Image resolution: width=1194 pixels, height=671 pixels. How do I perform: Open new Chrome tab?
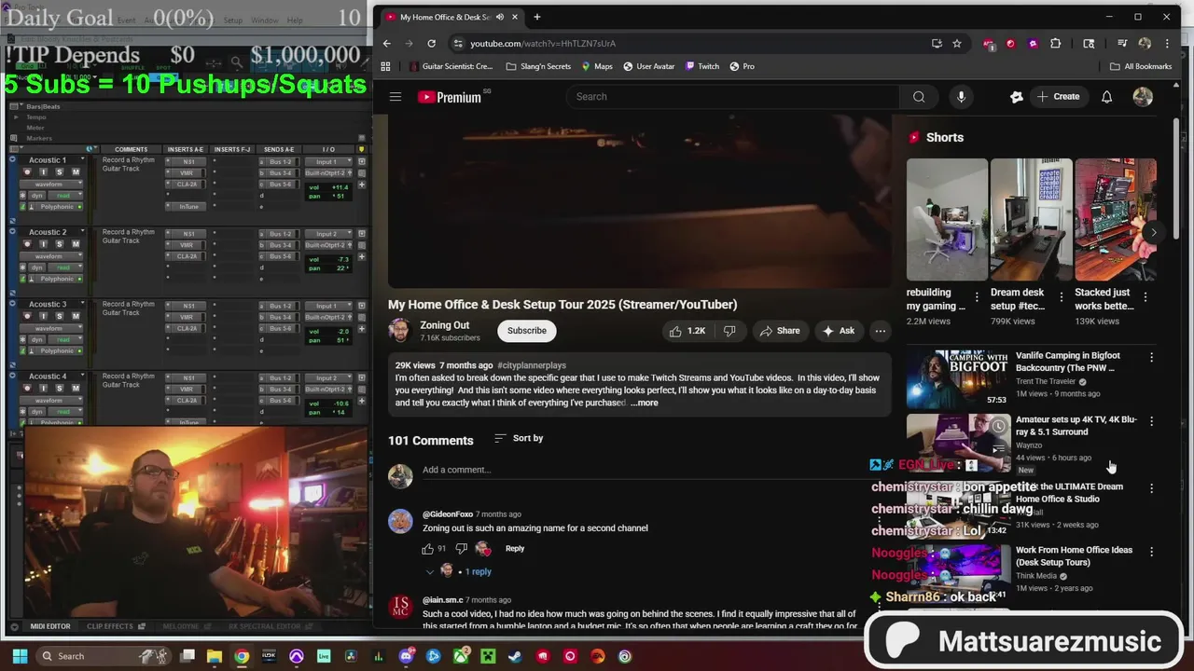click(x=536, y=17)
